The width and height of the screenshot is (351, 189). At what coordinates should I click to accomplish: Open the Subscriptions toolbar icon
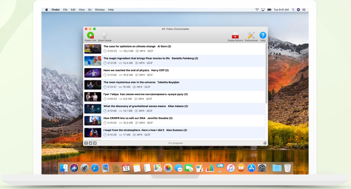tap(235, 35)
